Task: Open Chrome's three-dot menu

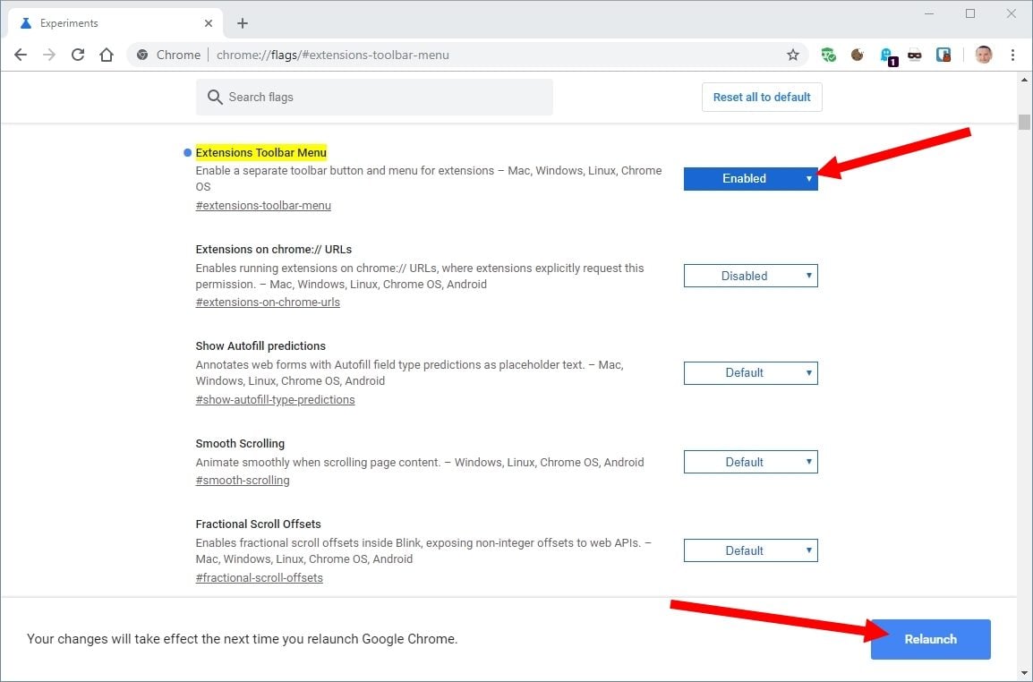Action: 1012,55
